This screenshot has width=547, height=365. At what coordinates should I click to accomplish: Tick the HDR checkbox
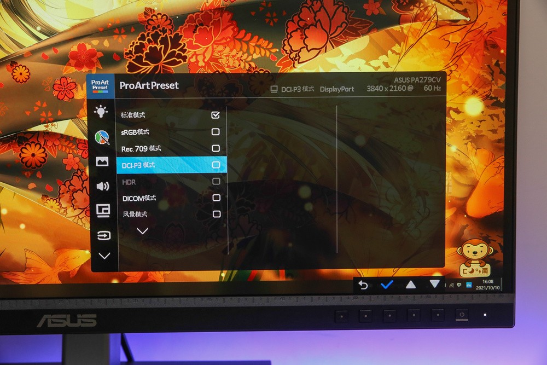216,182
